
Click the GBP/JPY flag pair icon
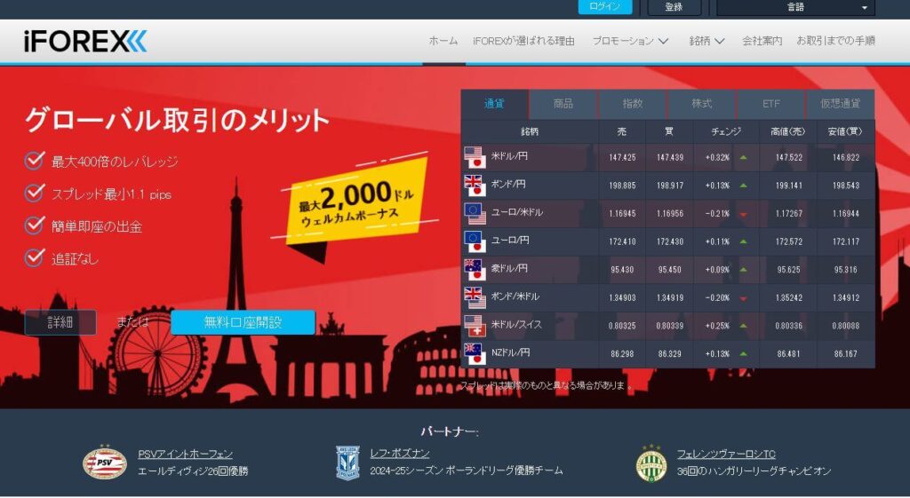click(475, 186)
